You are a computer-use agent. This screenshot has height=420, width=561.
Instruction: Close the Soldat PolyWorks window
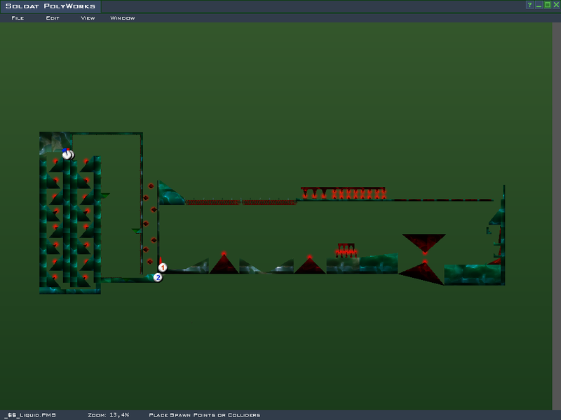(x=555, y=5)
